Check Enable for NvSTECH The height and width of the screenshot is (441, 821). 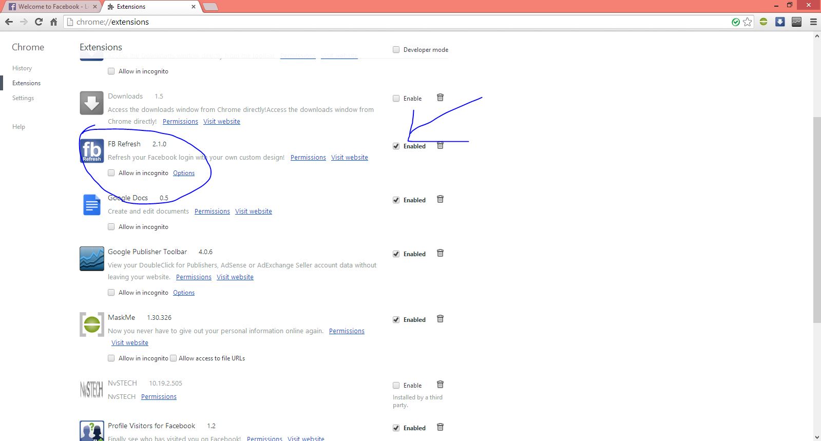(396, 386)
